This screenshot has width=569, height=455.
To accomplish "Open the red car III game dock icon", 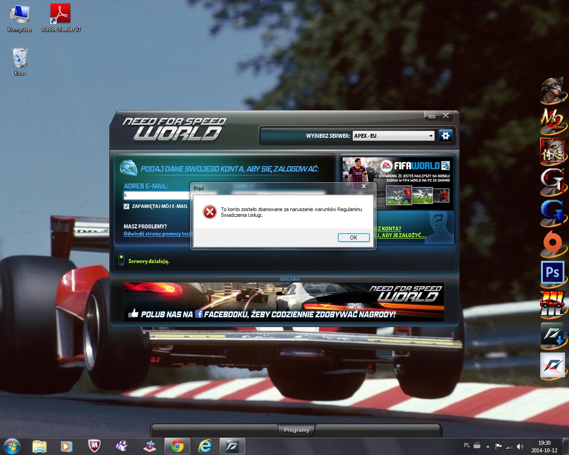I will pos(553,303).
